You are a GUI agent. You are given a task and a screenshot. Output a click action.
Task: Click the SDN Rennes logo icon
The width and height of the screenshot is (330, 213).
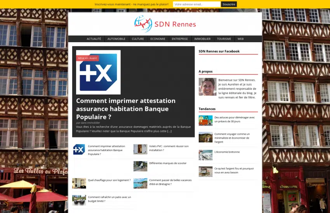[x=142, y=24]
